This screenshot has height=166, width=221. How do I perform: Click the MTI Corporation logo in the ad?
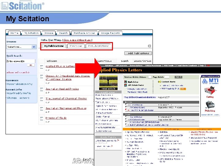210,81
